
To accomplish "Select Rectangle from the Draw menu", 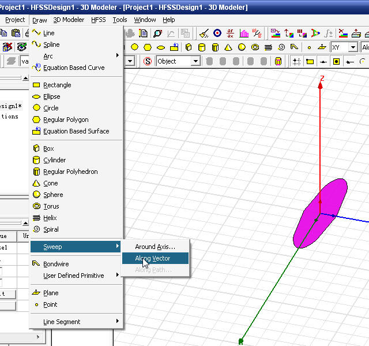I will (77, 85).
